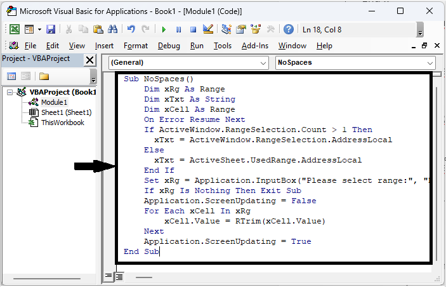Maximize the Visual Basic for Applications window
The width and height of the screenshot is (446, 287).
pyautogui.click(x=400, y=11)
